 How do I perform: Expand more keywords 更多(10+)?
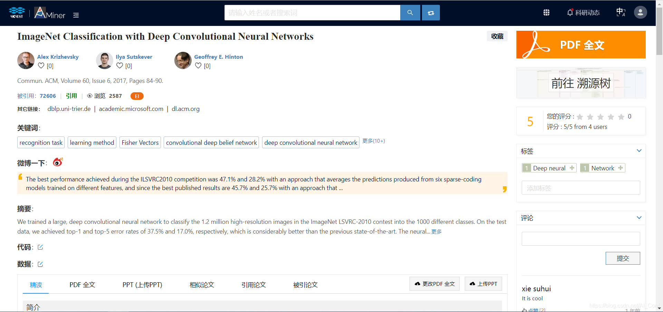374,141
